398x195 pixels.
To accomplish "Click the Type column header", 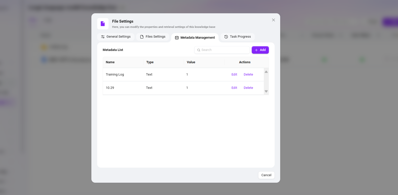I will (x=150, y=62).
